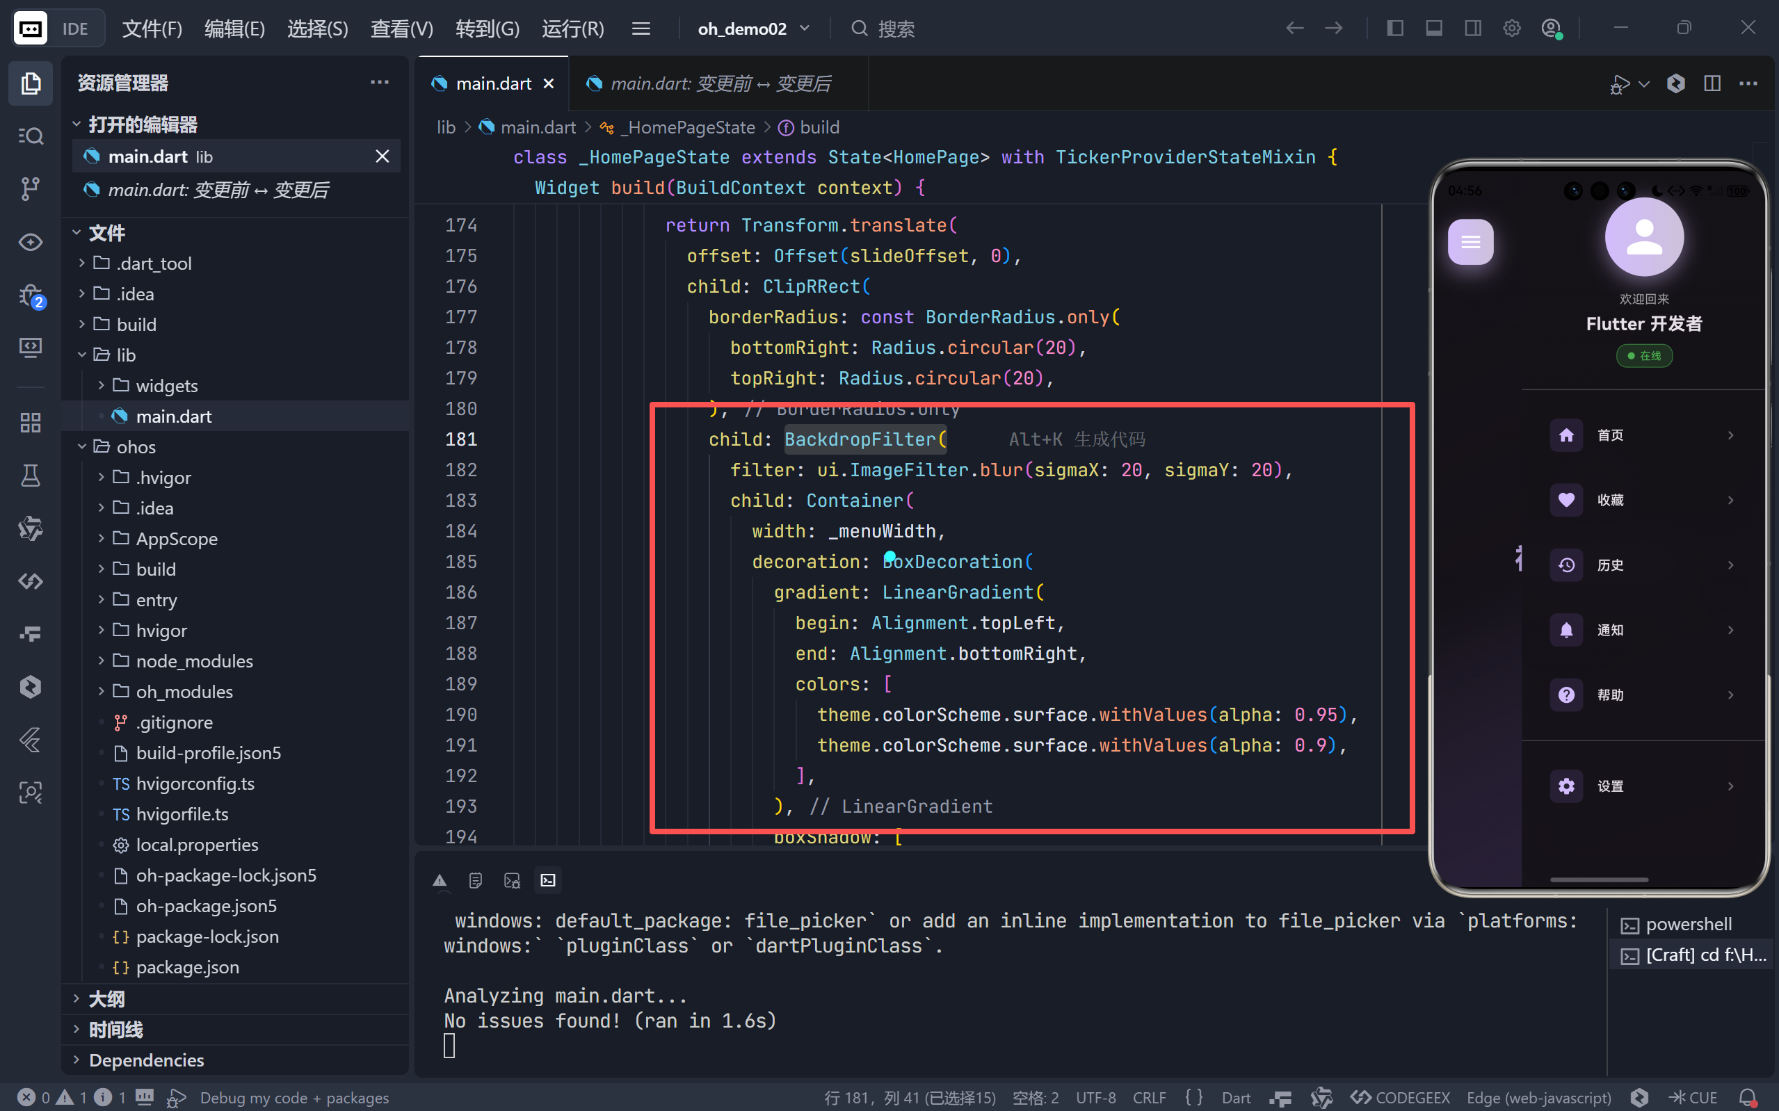Open the 运行(R) menu
Image resolution: width=1779 pixels, height=1111 pixels.
coord(572,29)
